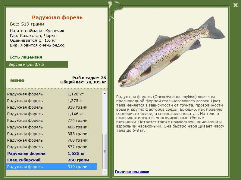Select Елец сибирский 260 грамм row

[x=52, y=160]
